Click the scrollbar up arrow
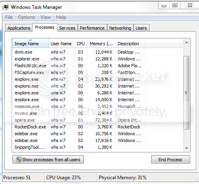Image resolution: width=199 pixels, height=184 pixels. tap(187, 43)
